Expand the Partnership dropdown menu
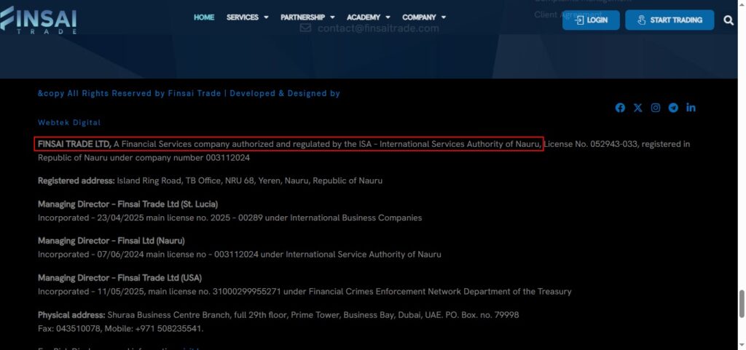This screenshot has width=746, height=350. [307, 17]
